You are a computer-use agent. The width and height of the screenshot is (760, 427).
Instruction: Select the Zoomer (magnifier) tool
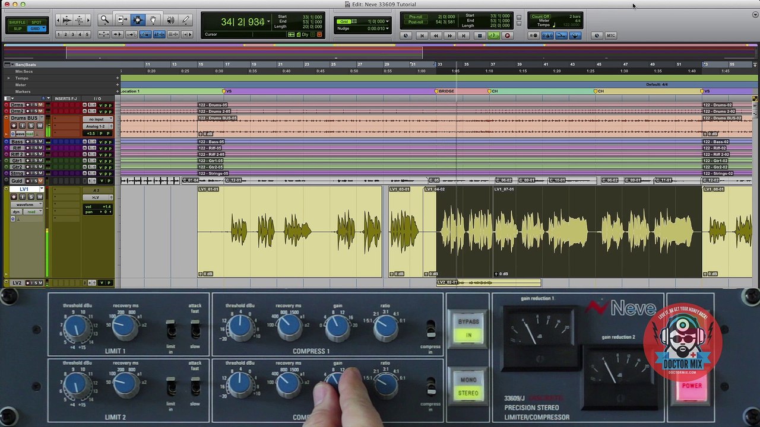[x=104, y=20]
